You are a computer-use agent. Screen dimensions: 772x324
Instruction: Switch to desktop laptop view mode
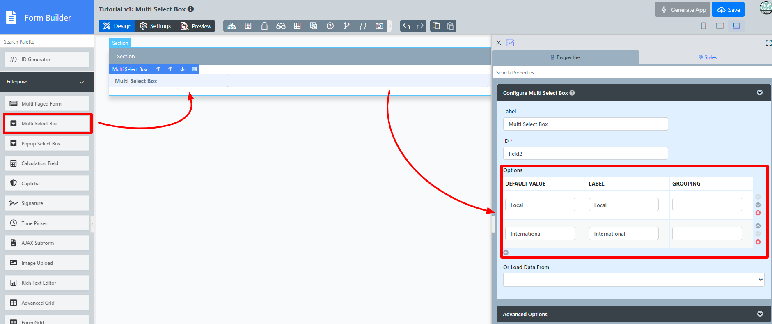coord(736,26)
